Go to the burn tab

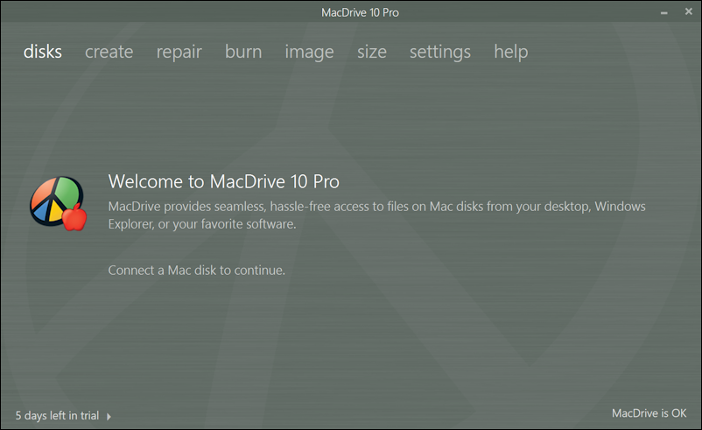(243, 52)
